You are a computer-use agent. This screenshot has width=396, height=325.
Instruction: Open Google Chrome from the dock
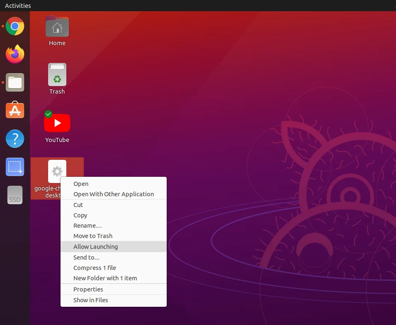tap(15, 26)
